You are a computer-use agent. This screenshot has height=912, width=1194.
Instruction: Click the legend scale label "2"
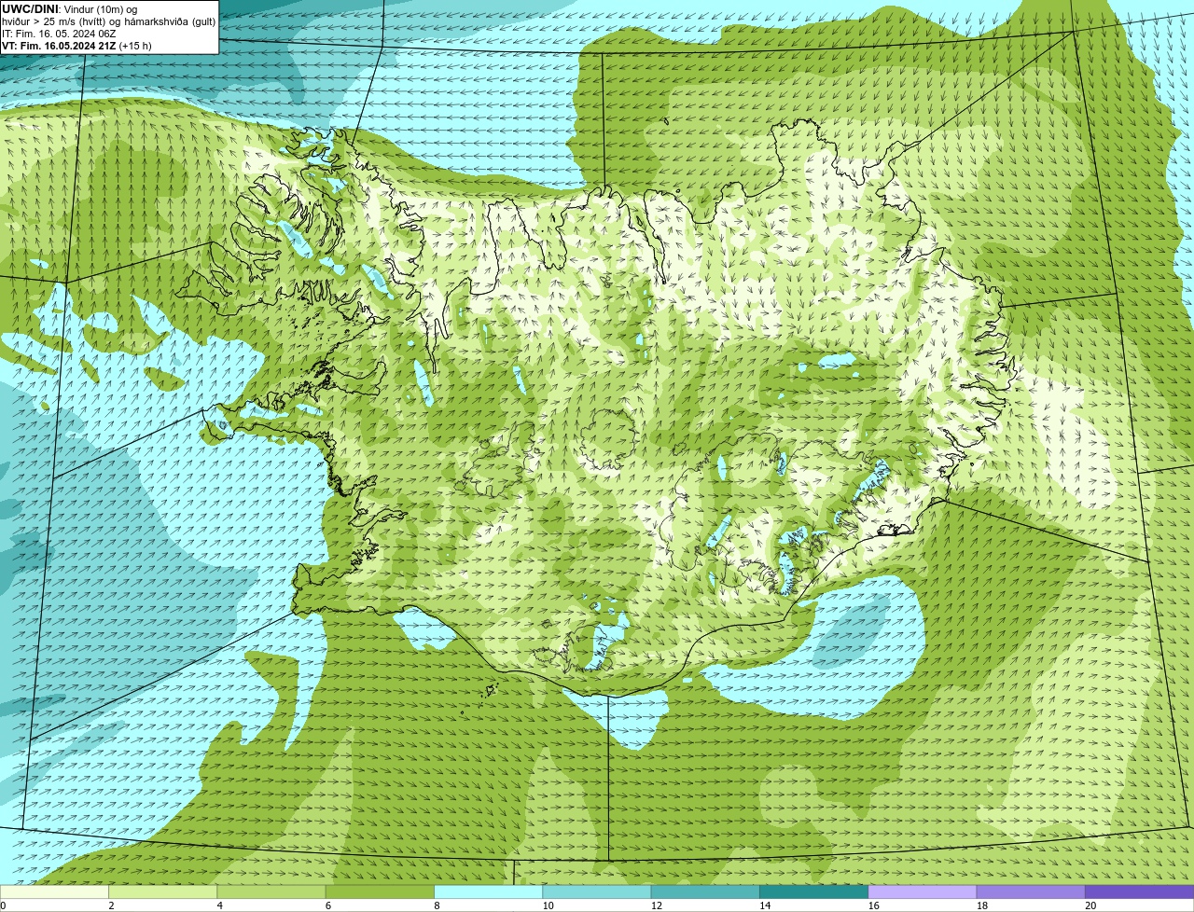(111, 905)
